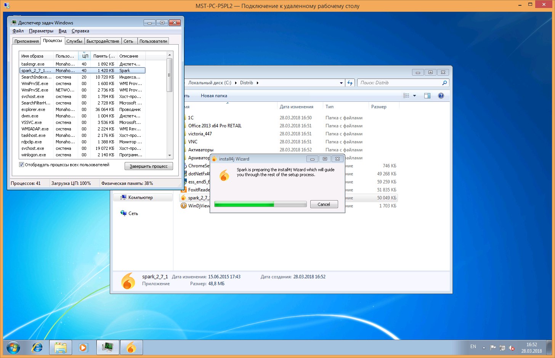The width and height of the screenshot is (555, 358).
Task: Click Новая папка toolbar button
Action: click(214, 96)
